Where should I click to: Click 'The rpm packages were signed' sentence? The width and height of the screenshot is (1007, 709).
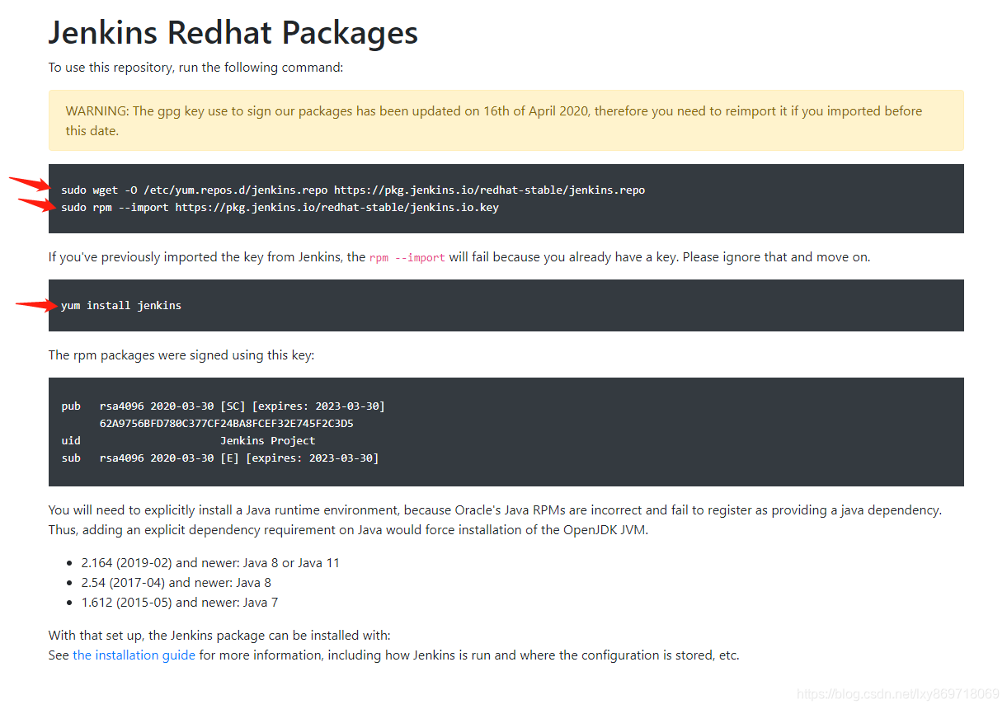click(181, 355)
